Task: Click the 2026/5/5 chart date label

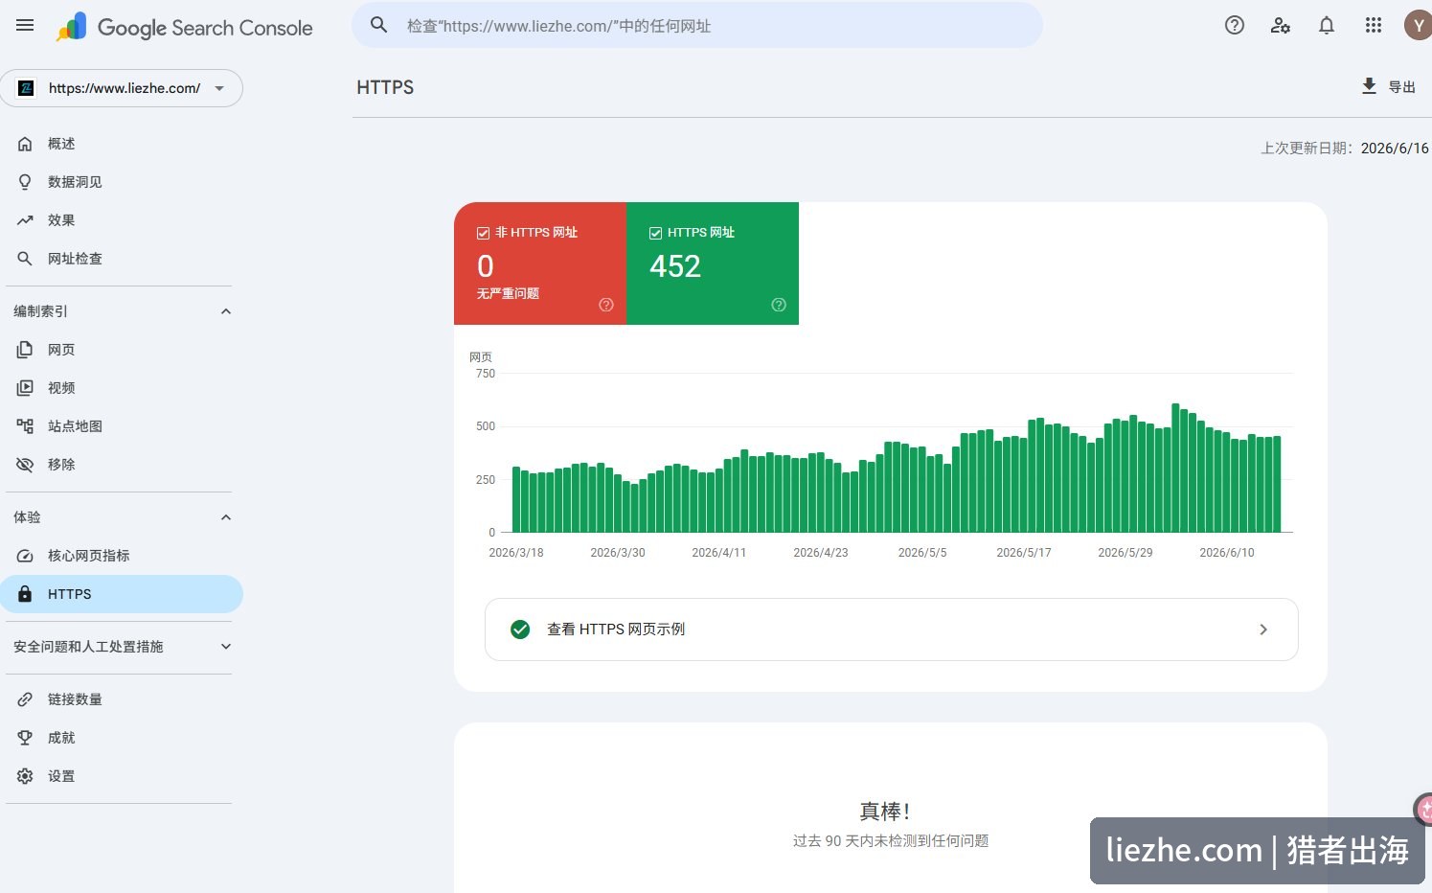Action: tap(922, 553)
